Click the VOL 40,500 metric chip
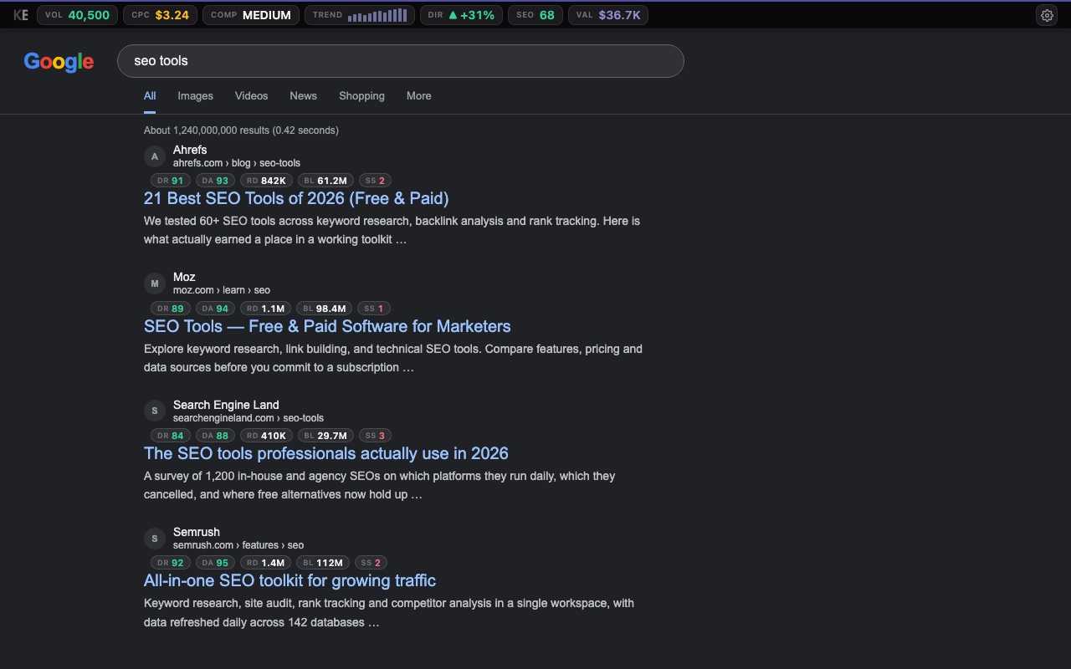 tap(77, 15)
